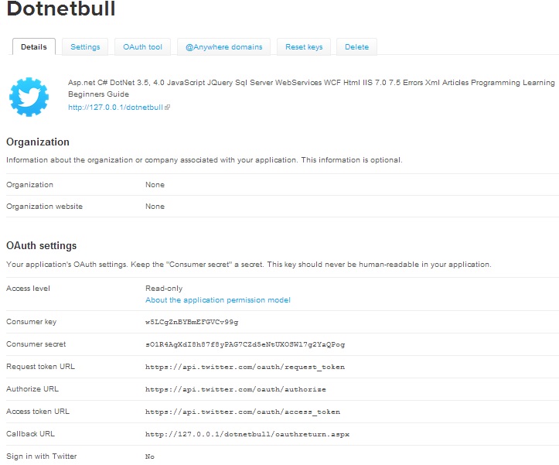This screenshot has width=559, height=465.
Task: Select the Consumer key value w5LCgZnBYBmEFGVCv99g
Action: (192, 322)
